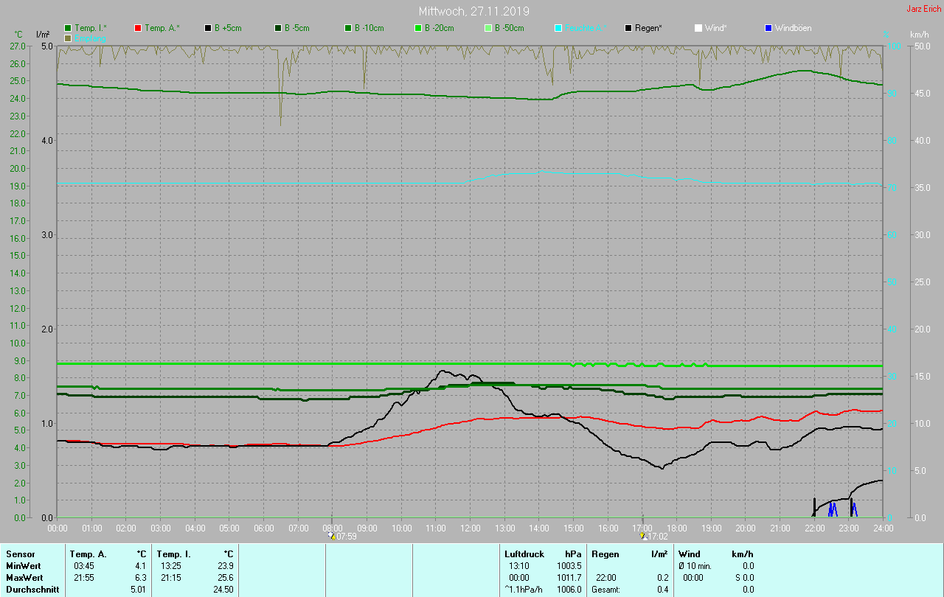Screen dimensions: 944x597
Task: Select the Sensor table header
Action: (x=20, y=554)
